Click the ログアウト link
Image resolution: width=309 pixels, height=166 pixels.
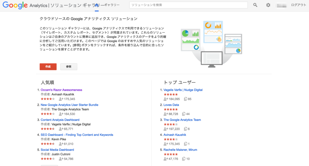[x=298, y=5]
